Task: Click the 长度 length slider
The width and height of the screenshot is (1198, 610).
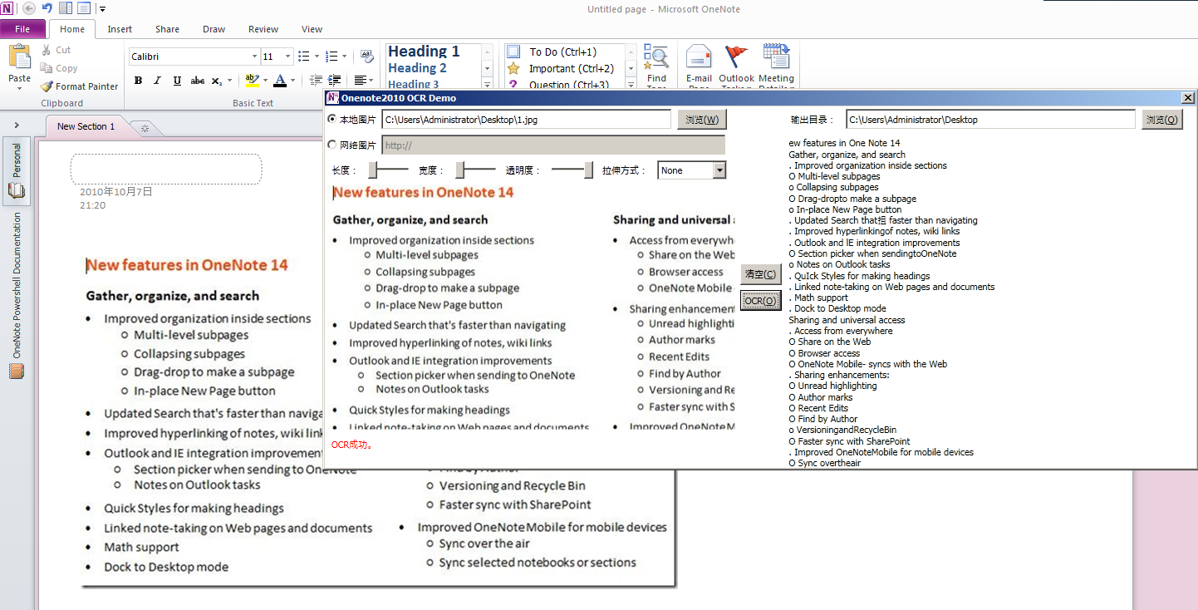Action: [x=389, y=170]
